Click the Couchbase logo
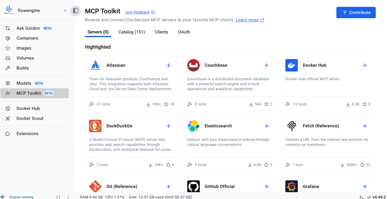This screenshot has width=387, height=199. coord(193,65)
